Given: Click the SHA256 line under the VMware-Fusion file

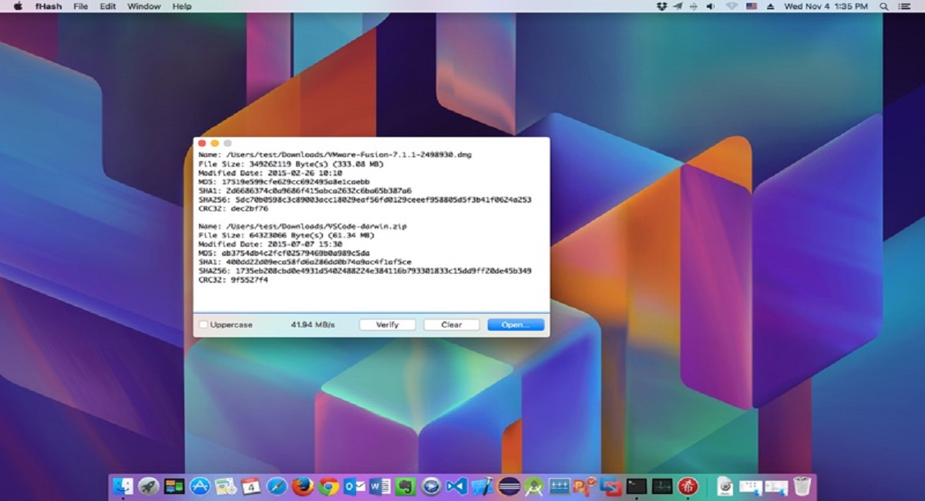Looking at the screenshot, I should tap(365, 200).
